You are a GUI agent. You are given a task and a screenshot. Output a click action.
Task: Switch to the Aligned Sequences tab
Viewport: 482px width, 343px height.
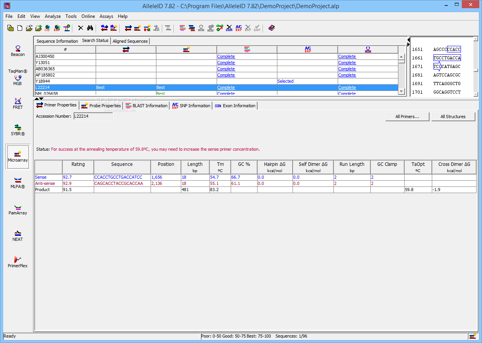tap(130, 41)
